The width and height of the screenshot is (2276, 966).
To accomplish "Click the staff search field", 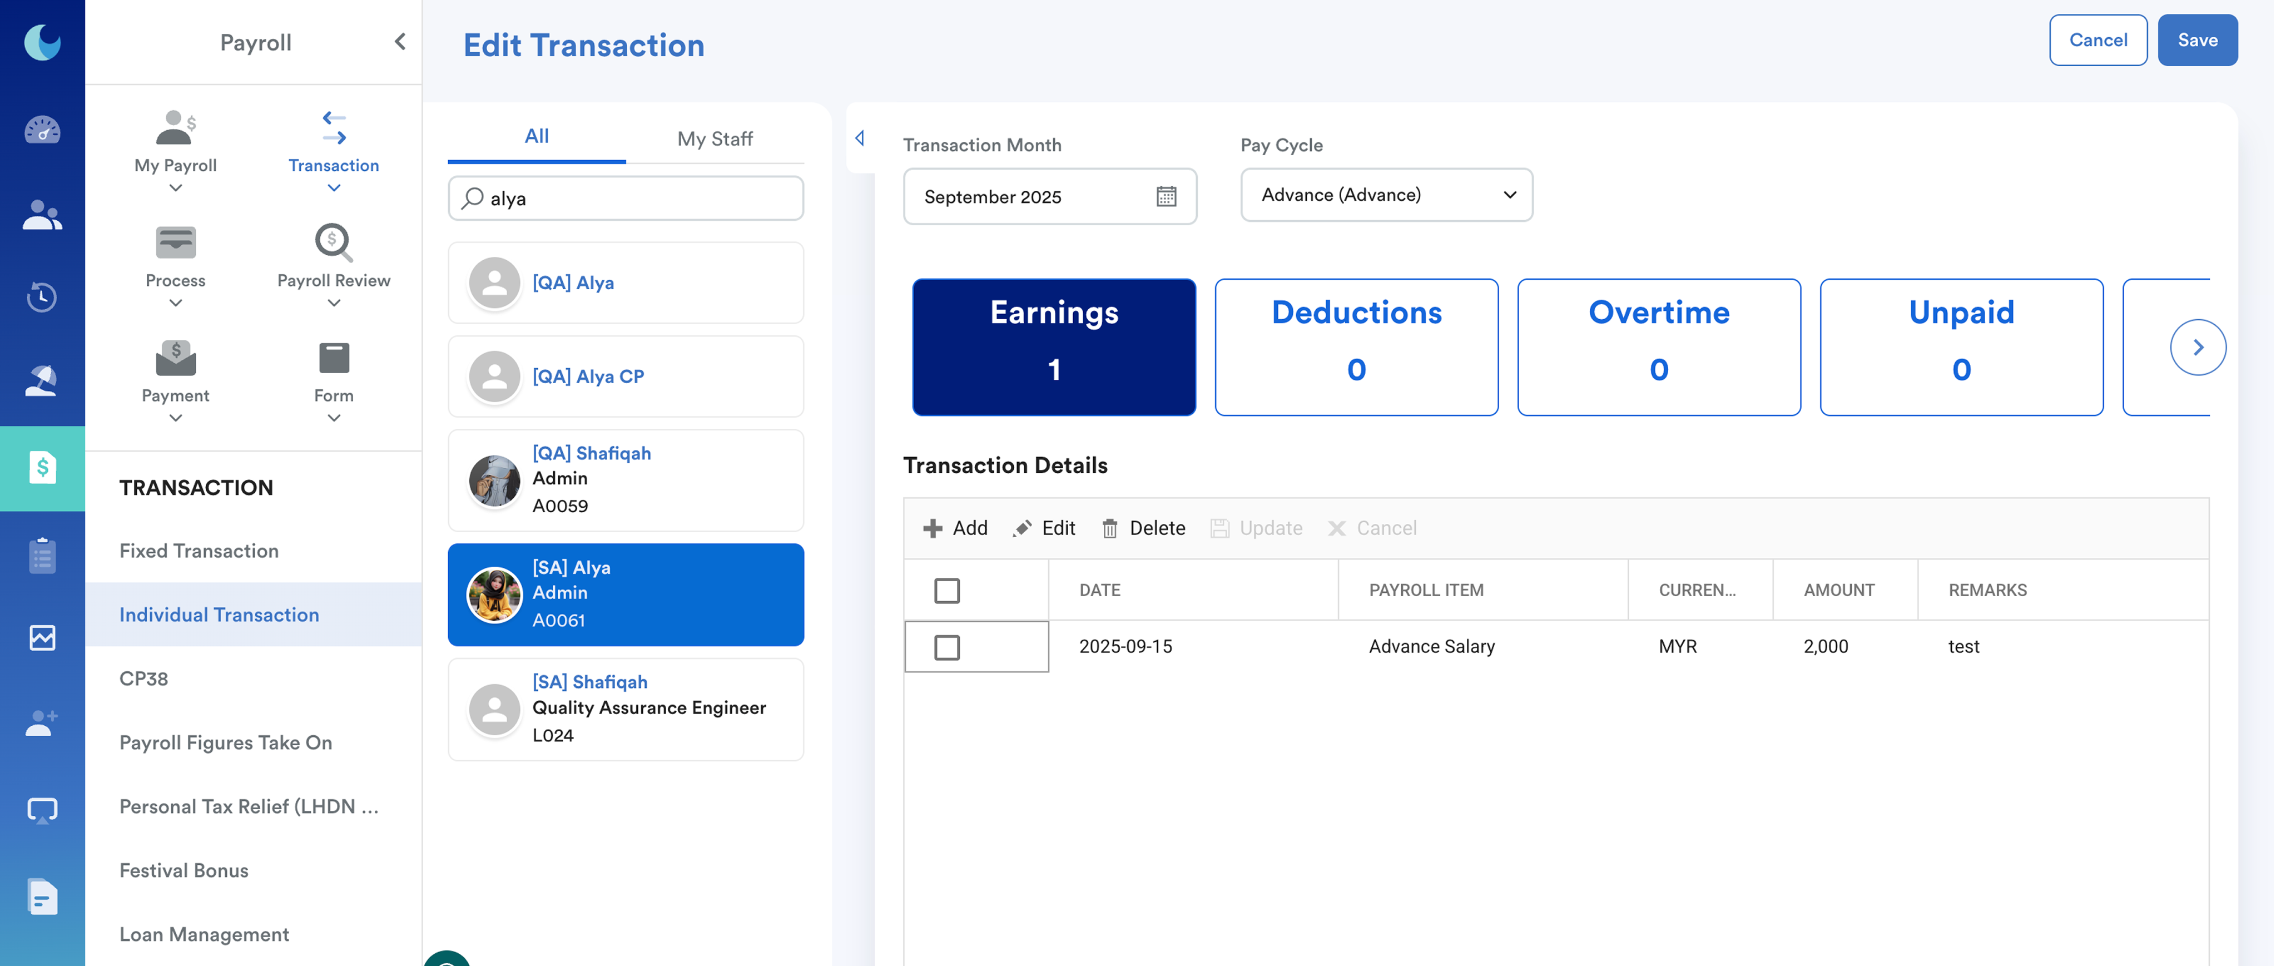I will point(636,198).
